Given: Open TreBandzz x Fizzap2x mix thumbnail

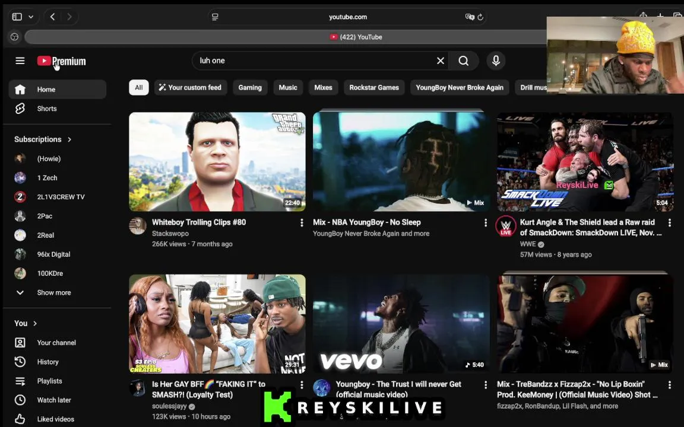Looking at the screenshot, I should (585, 324).
